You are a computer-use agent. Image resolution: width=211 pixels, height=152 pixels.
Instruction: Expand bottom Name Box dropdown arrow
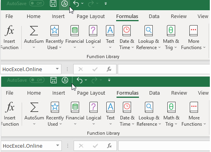coord(57,145)
